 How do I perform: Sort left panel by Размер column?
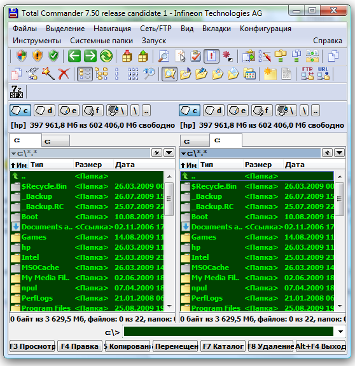(94, 165)
